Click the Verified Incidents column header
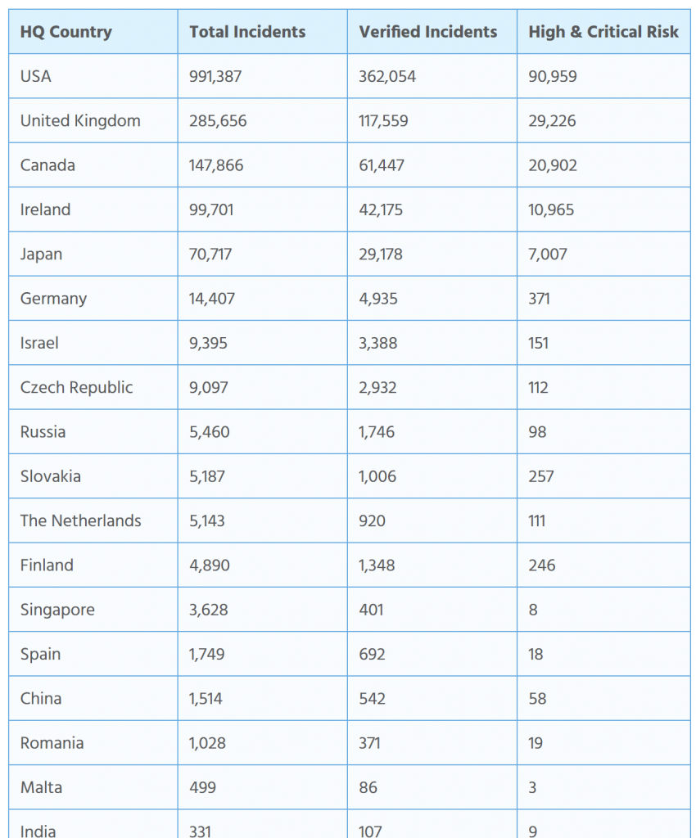The height and width of the screenshot is (838, 696). [432, 32]
